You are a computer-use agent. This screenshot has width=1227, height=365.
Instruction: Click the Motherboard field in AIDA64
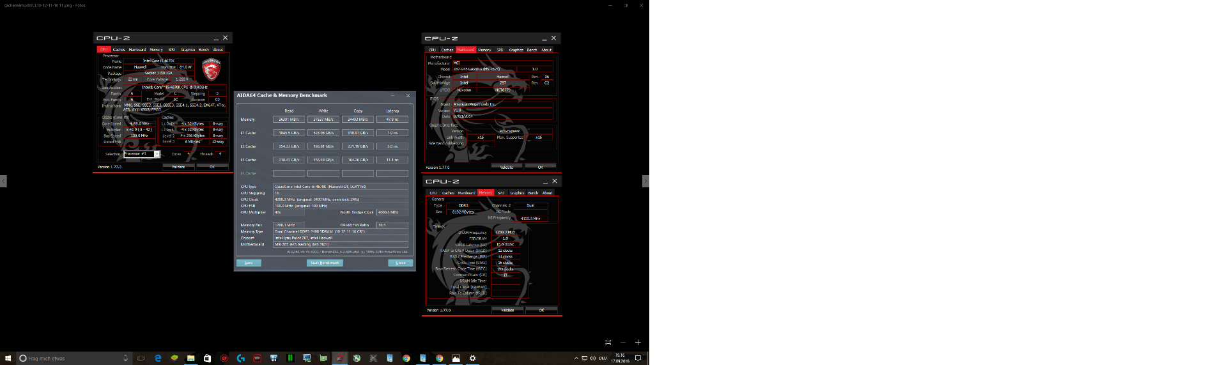click(x=341, y=244)
